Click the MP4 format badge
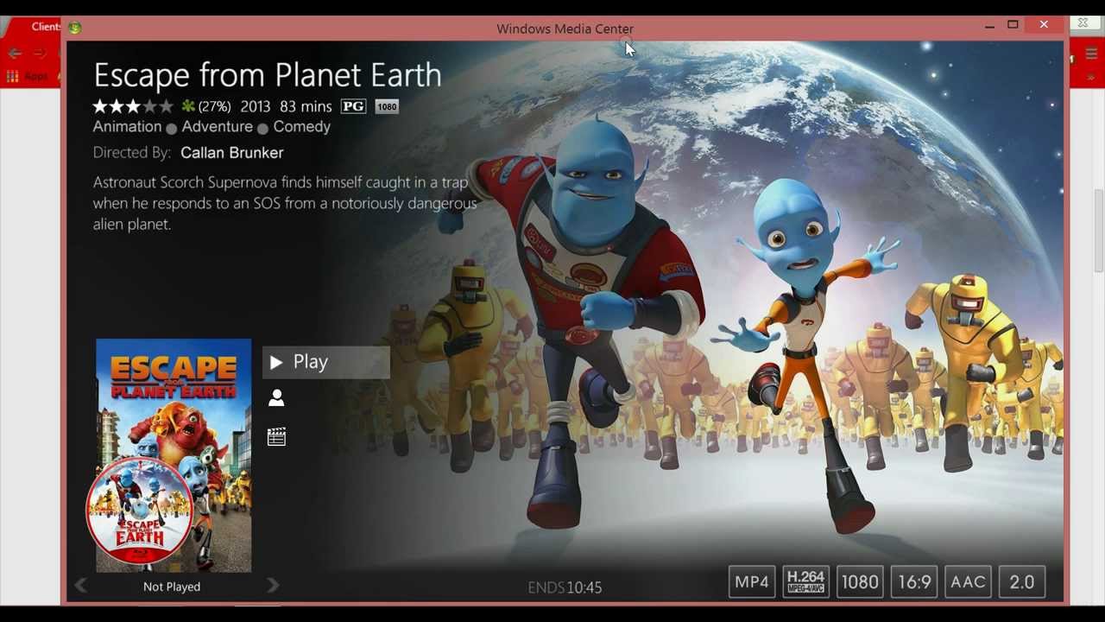The height and width of the screenshot is (622, 1105). [751, 582]
